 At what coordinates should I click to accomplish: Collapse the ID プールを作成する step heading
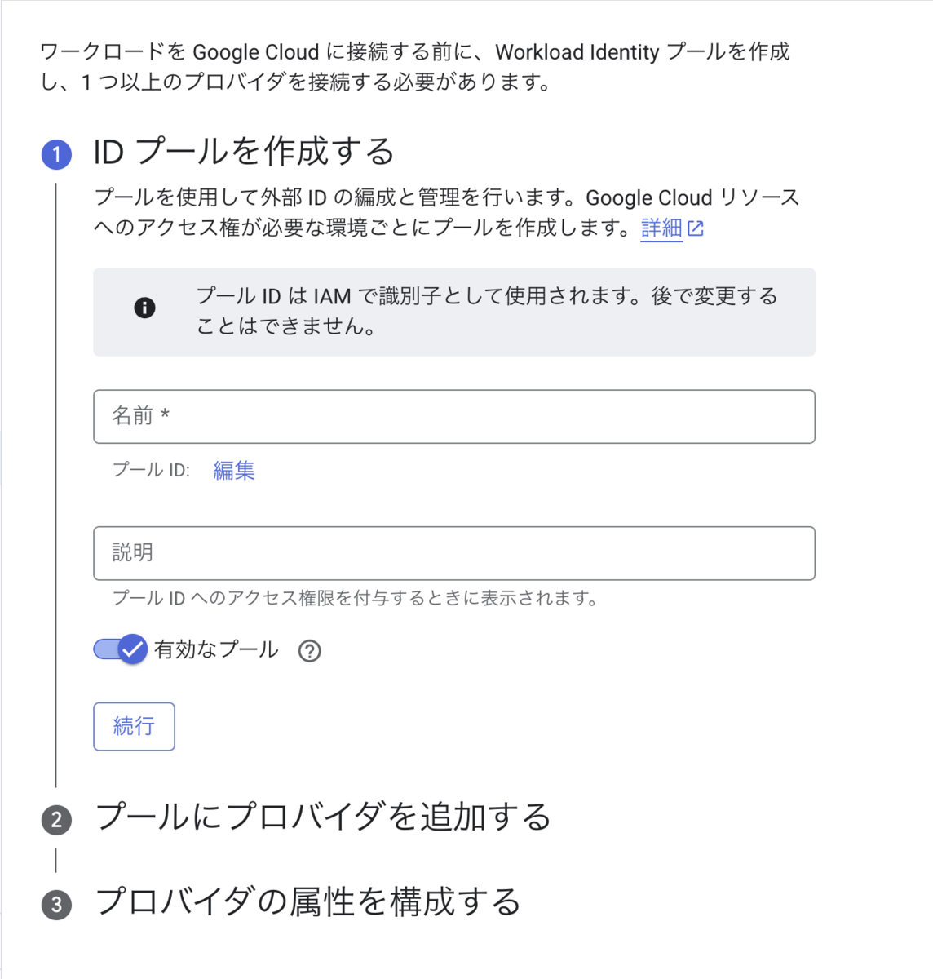click(x=244, y=152)
